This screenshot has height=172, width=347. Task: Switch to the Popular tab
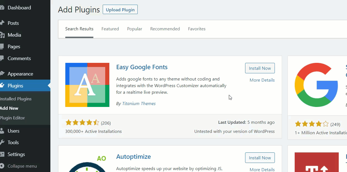(x=135, y=29)
